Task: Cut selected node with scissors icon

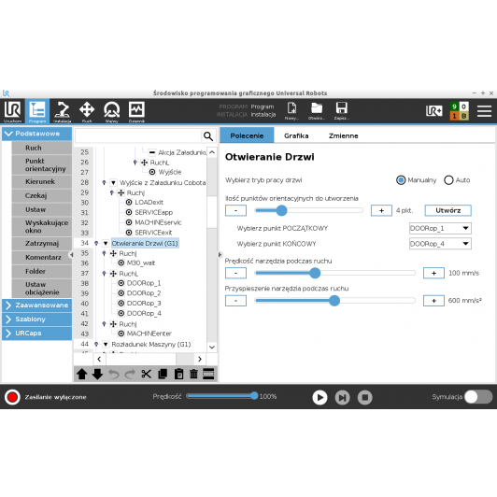Action: tap(146, 374)
